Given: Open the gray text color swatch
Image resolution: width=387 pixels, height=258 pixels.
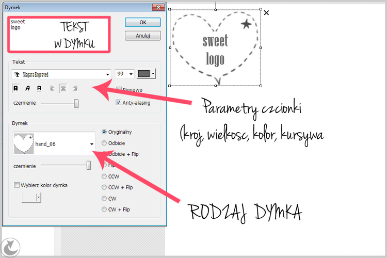Looking at the screenshot, I should coord(147,74).
